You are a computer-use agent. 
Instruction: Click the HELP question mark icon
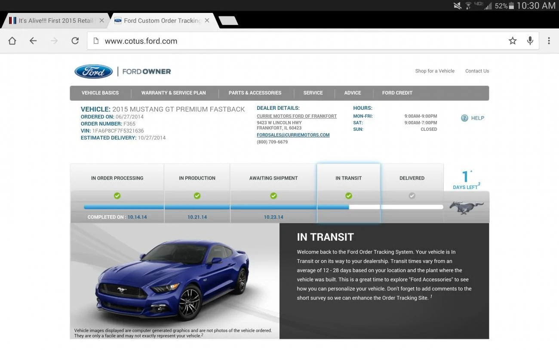(x=464, y=118)
